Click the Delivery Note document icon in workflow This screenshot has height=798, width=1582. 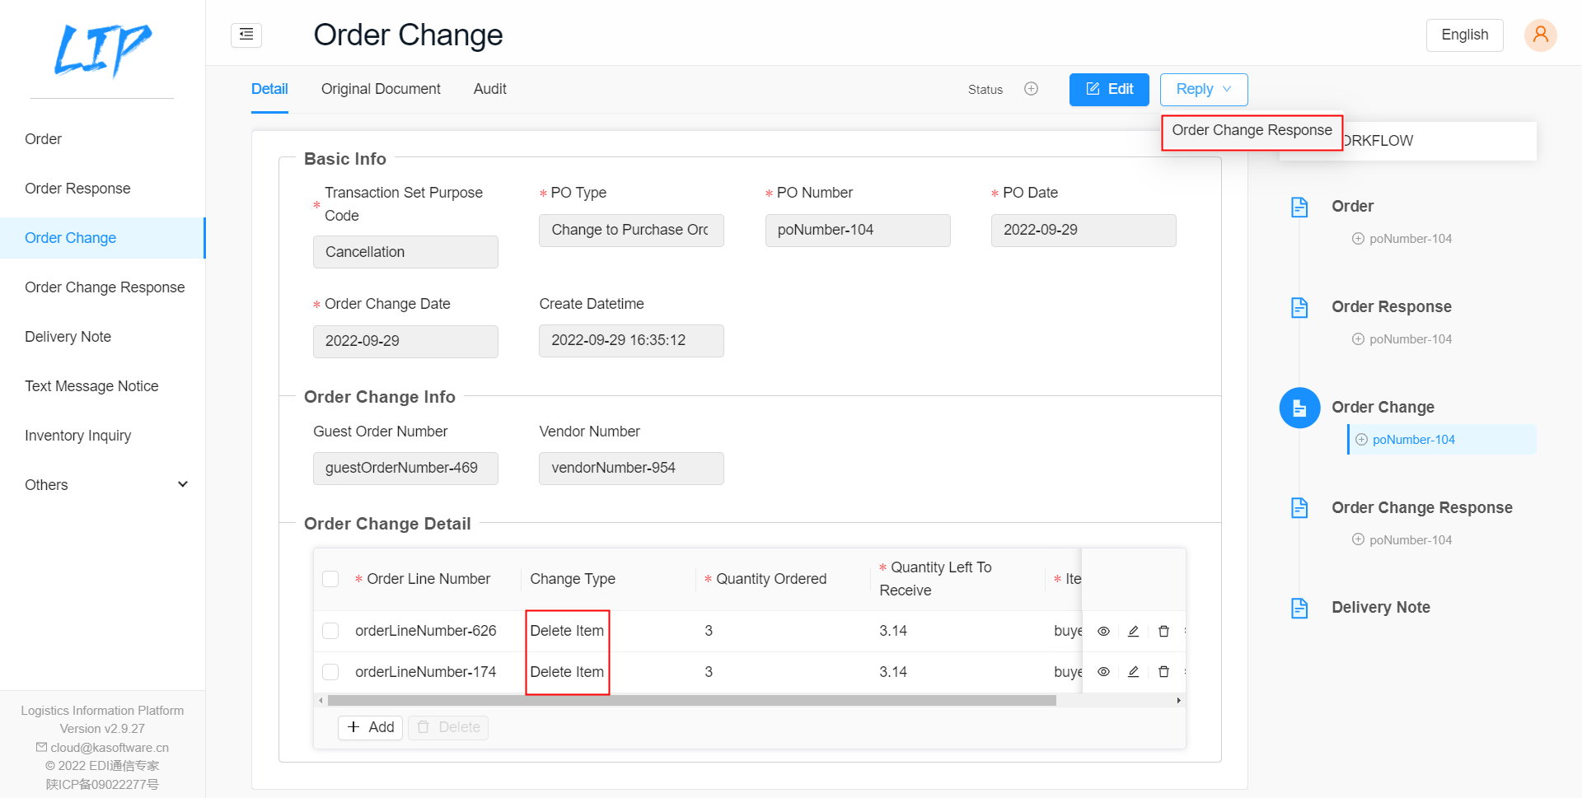(x=1299, y=608)
